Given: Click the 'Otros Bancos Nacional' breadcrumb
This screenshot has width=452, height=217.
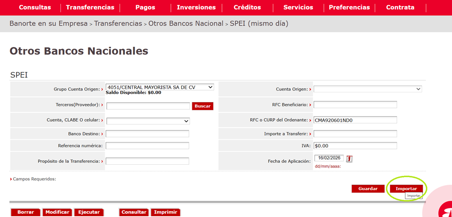Looking at the screenshot, I should [x=186, y=24].
